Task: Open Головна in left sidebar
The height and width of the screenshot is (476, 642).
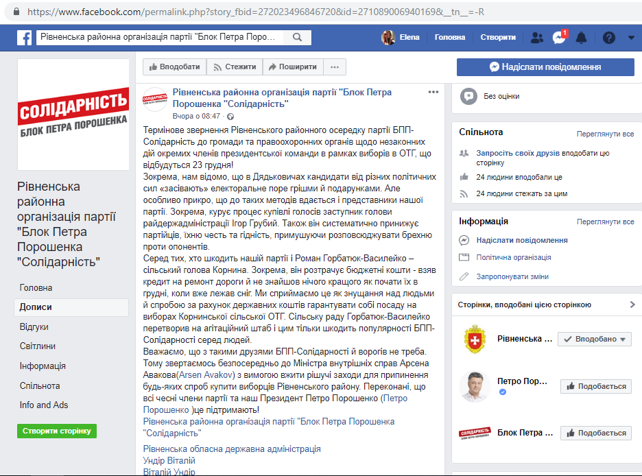Action: pyautogui.click(x=36, y=288)
